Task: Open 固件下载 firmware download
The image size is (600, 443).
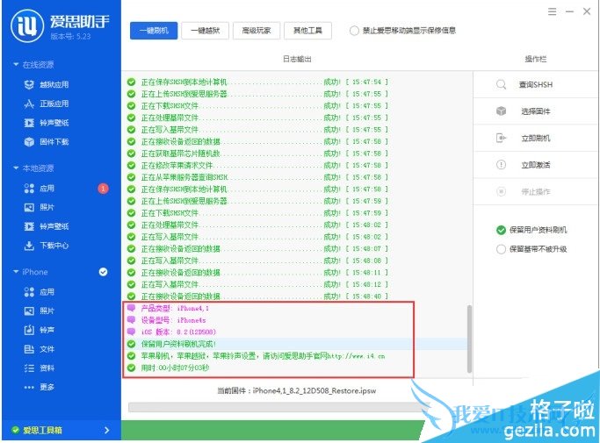Action: [x=47, y=142]
